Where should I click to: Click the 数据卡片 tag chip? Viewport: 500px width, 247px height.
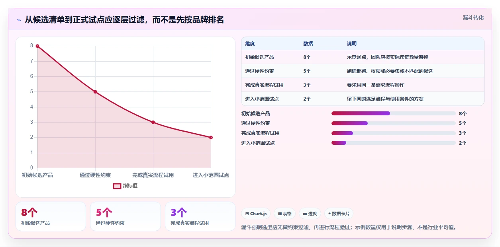coord(339,214)
